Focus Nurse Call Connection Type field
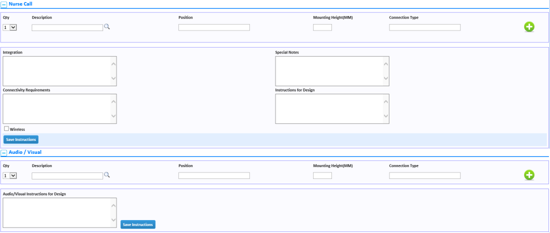Image resolution: width=550 pixels, height=233 pixels. 425,27
